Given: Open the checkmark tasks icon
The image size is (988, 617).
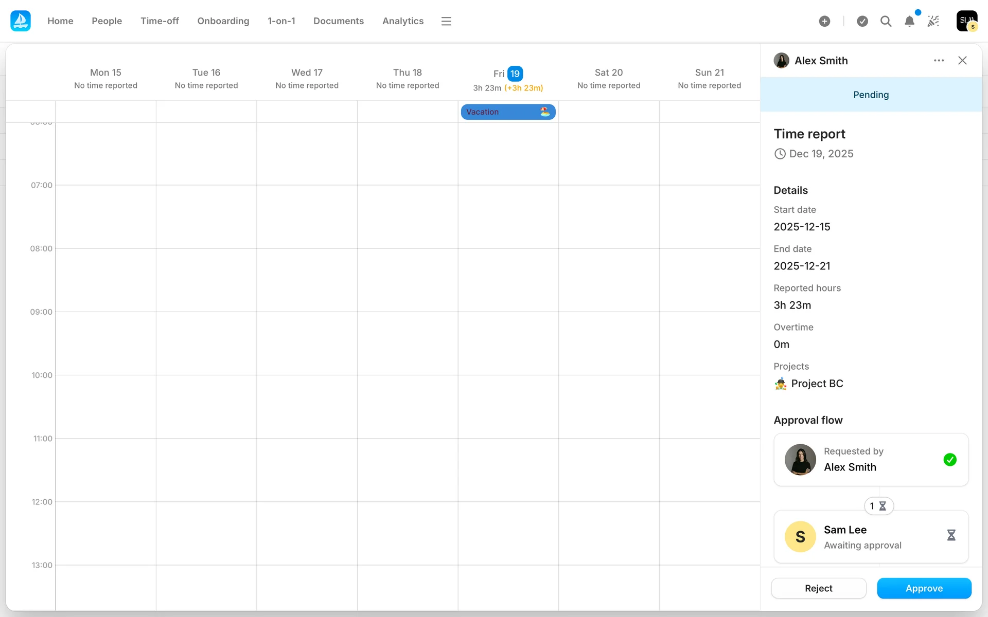Looking at the screenshot, I should (x=862, y=21).
